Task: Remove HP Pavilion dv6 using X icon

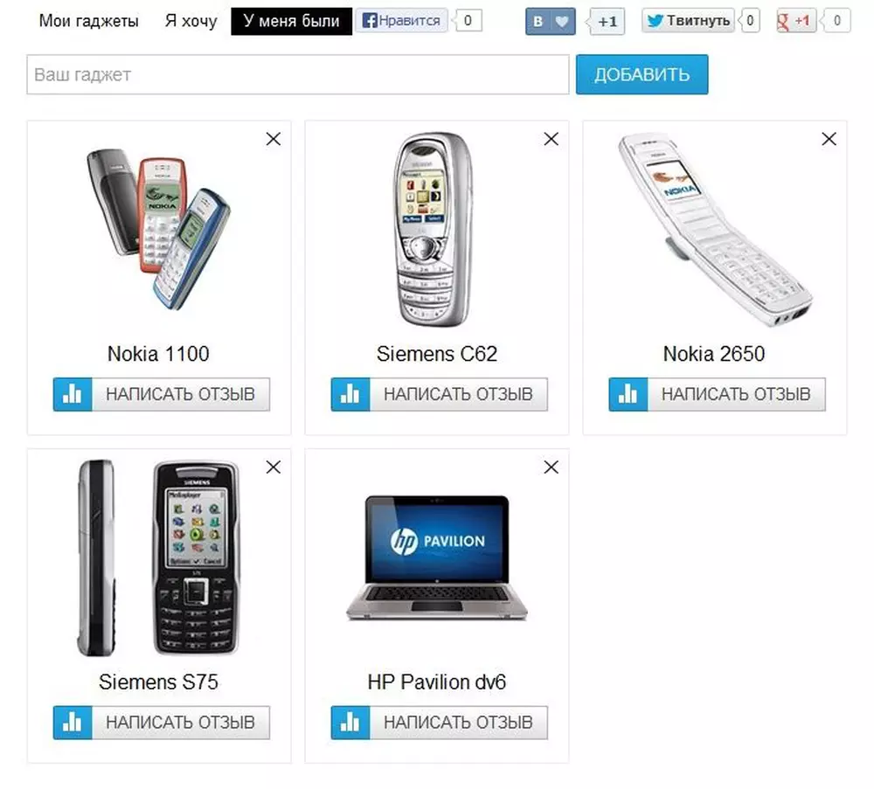Action: [x=551, y=467]
